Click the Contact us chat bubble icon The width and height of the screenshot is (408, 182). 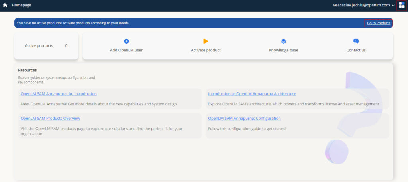[356, 41]
